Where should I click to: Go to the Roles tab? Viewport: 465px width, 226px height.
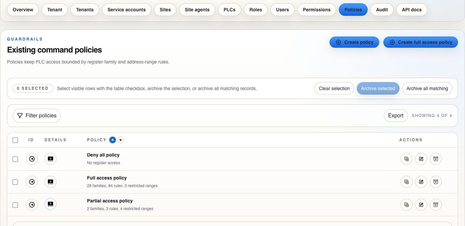pos(256,10)
